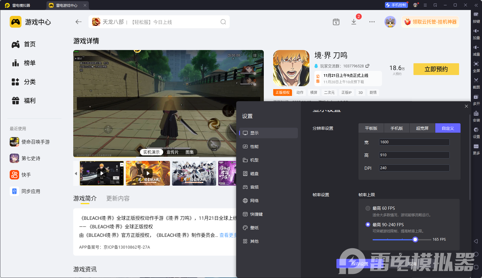Click the 查看更多 link in the description
Viewport: 482px width, 278px height.
(x=228, y=235)
